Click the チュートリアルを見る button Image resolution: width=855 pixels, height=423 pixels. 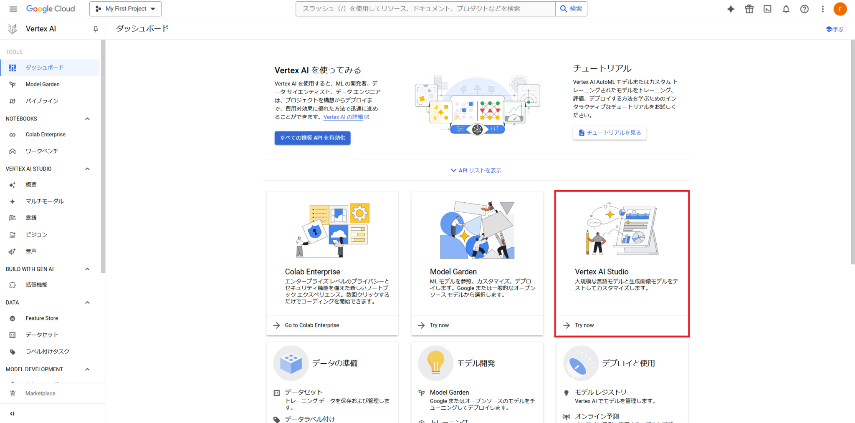click(609, 133)
